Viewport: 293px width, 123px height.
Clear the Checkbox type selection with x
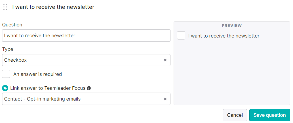[165, 60]
